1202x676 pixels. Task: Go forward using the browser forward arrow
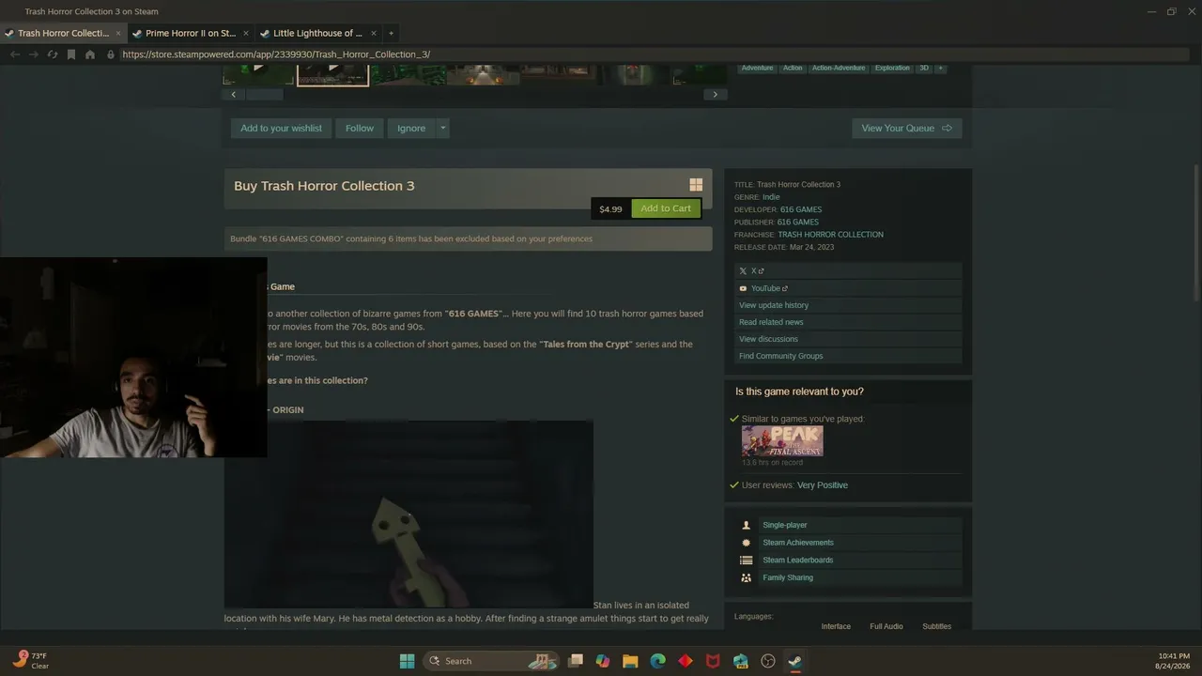click(34, 54)
